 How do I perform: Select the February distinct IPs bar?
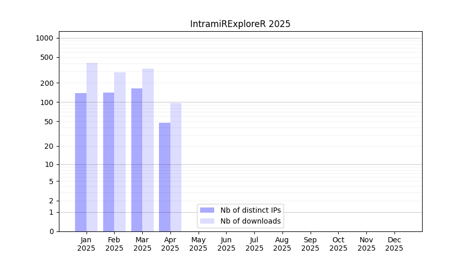click(x=108, y=162)
